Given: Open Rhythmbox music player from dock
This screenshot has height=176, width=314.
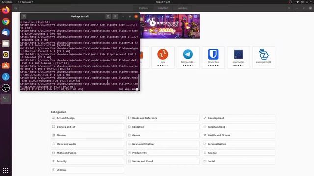Looking at the screenshot, I should pos(6,54).
